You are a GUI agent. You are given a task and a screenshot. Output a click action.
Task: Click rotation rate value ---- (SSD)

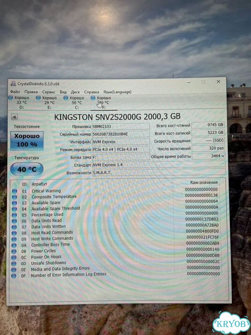tap(208, 141)
